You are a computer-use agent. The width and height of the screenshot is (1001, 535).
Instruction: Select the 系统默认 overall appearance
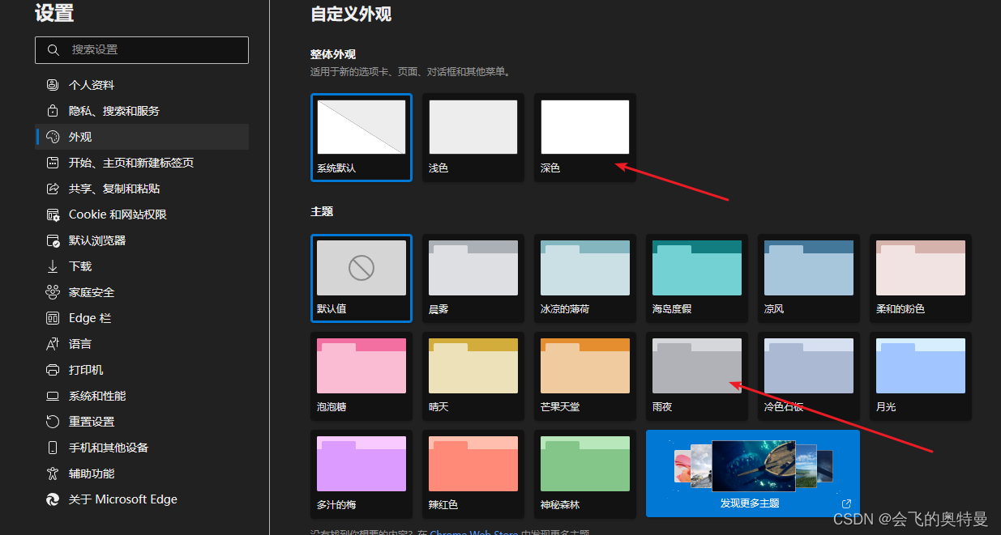click(361, 137)
